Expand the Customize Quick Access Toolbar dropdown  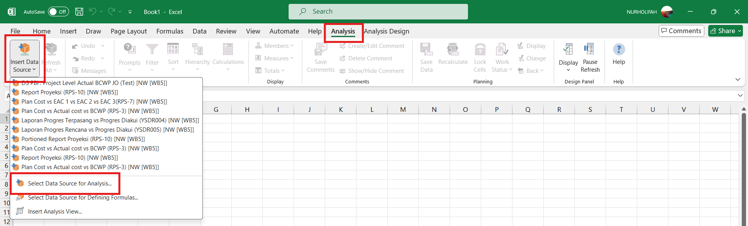click(x=130, y=12)
